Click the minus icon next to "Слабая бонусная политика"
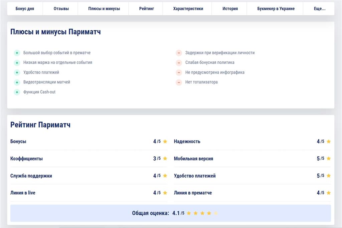 coord(179,63)
